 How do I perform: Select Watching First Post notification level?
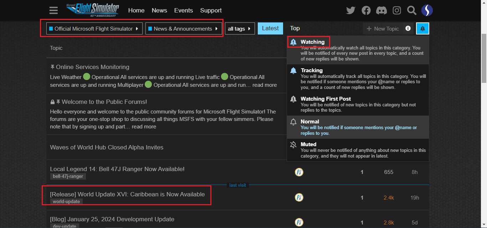point(358,104)
